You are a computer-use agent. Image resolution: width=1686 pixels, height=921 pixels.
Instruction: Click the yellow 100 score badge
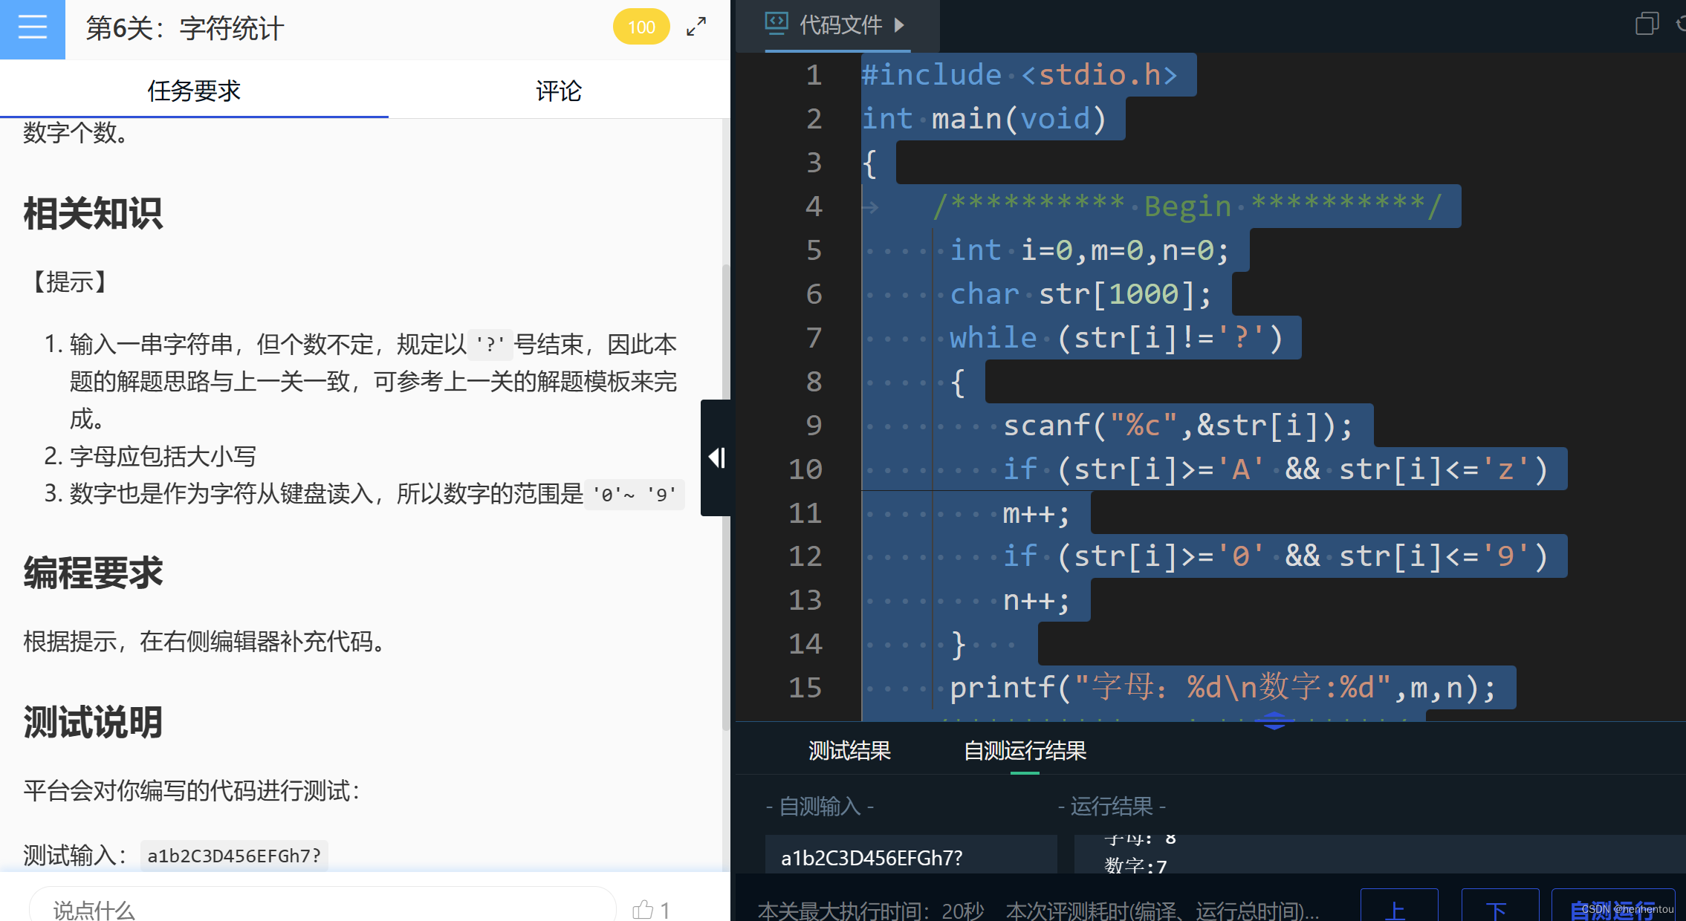pyautogui.click(x=641, y=27)
